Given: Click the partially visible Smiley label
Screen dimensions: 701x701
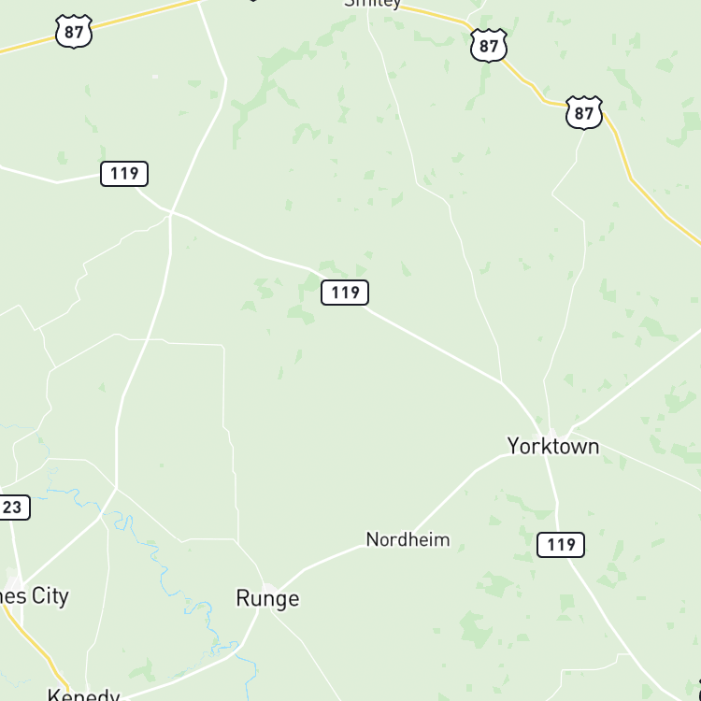Looking at the screenshot, I should point(372,4).
